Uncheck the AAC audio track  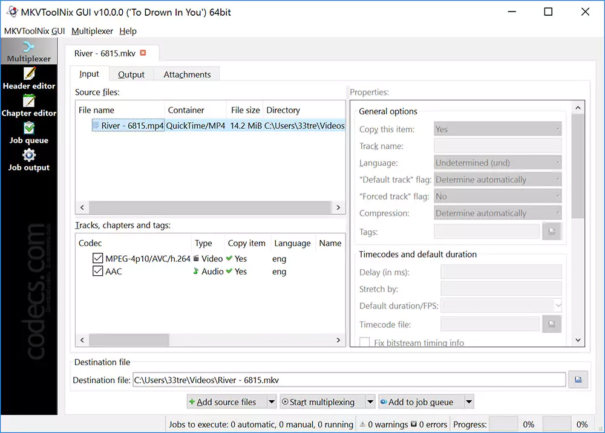coord(98,271)
